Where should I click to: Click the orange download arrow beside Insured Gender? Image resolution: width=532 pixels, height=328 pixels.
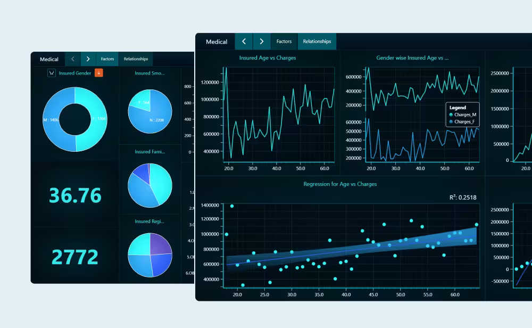coord(99,73)
